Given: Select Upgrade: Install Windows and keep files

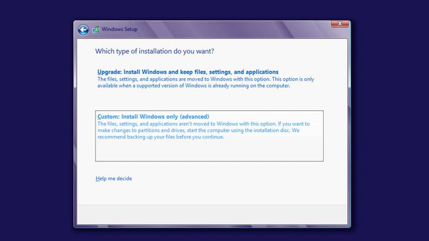Looking at the screenshot, I should 188,72.
